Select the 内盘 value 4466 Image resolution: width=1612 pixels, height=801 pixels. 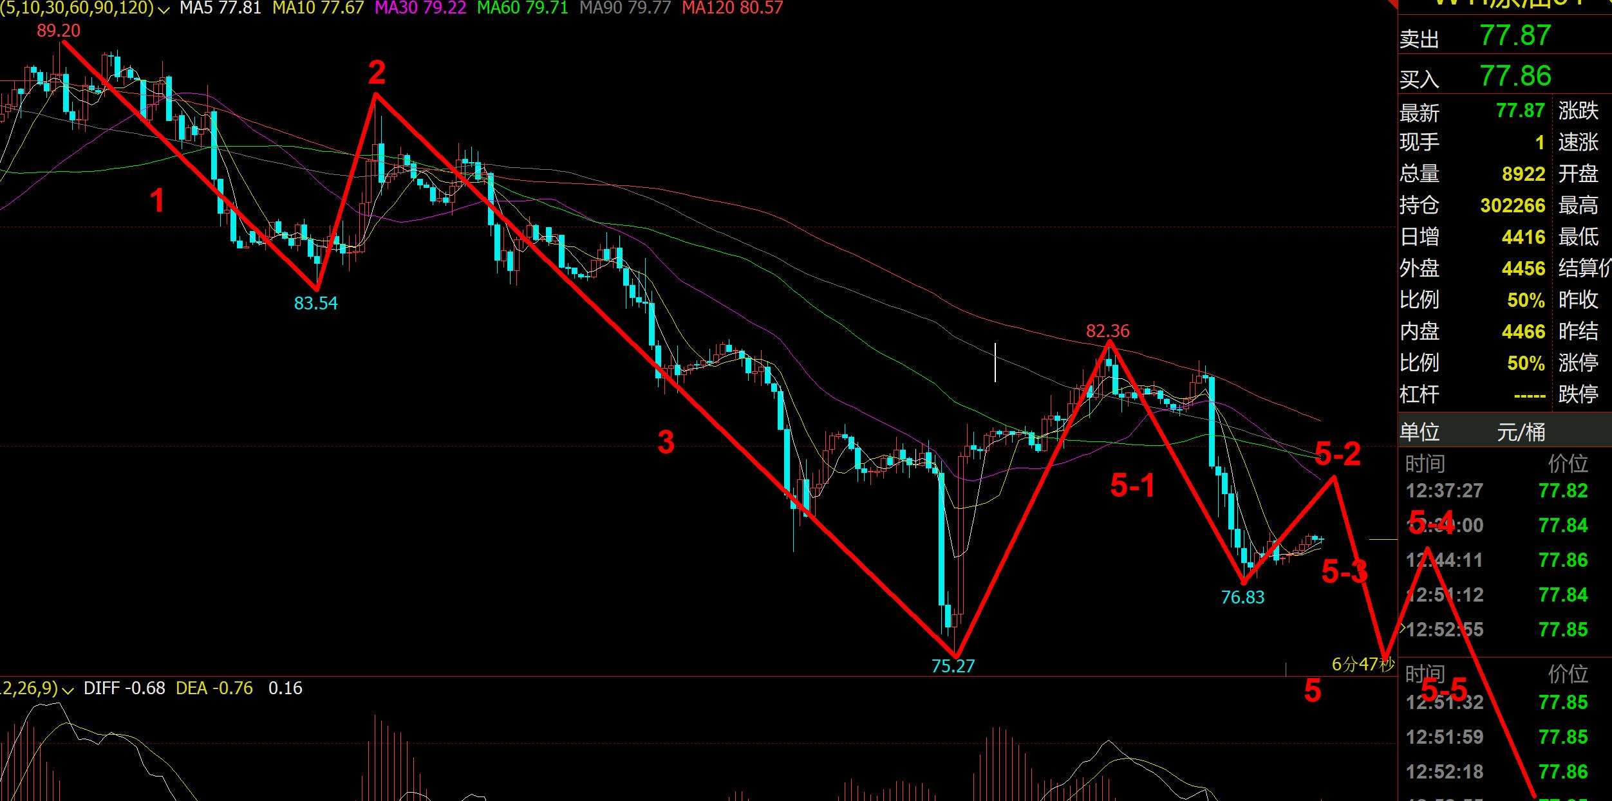pyautogui.click(x=1523, y=331)
